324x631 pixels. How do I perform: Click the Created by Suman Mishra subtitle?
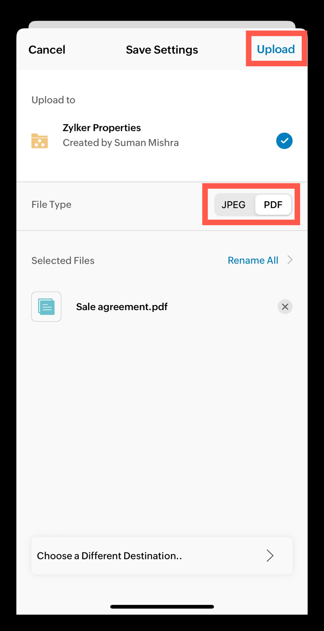[120, 143]
